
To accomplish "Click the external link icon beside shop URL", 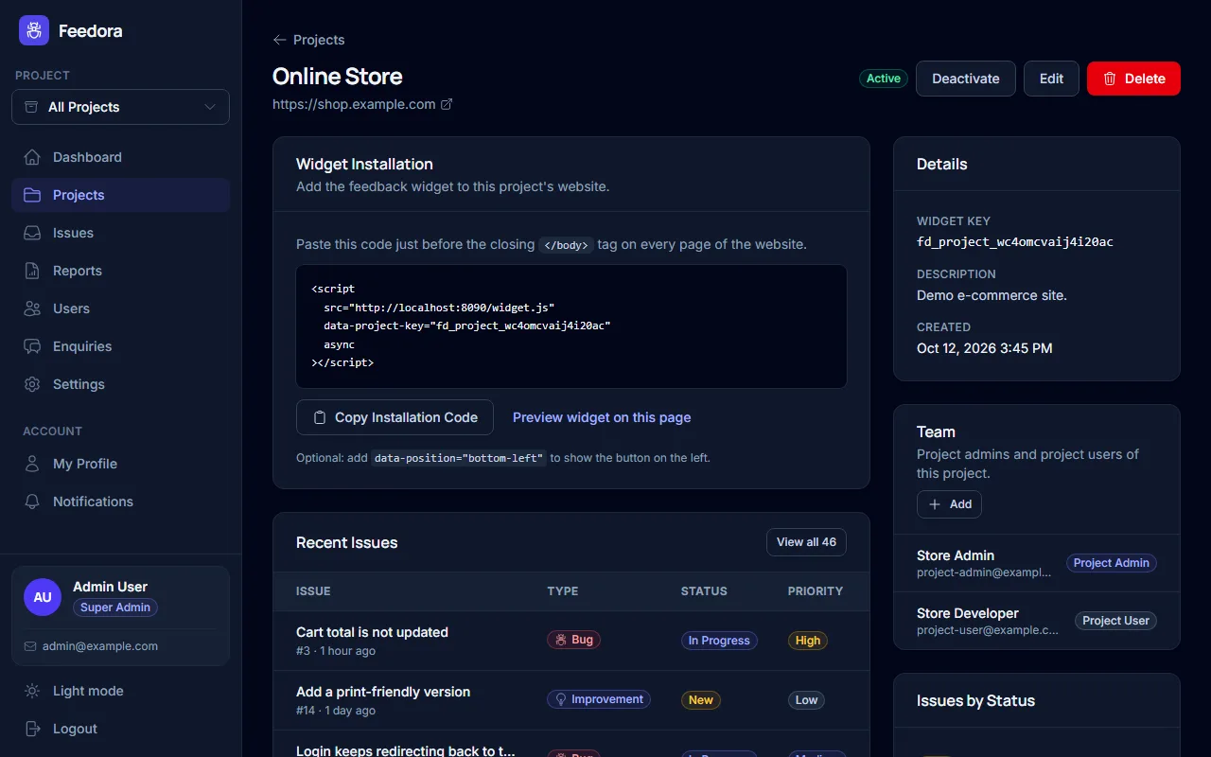I will pyautogui.click(x=448, y=105).
